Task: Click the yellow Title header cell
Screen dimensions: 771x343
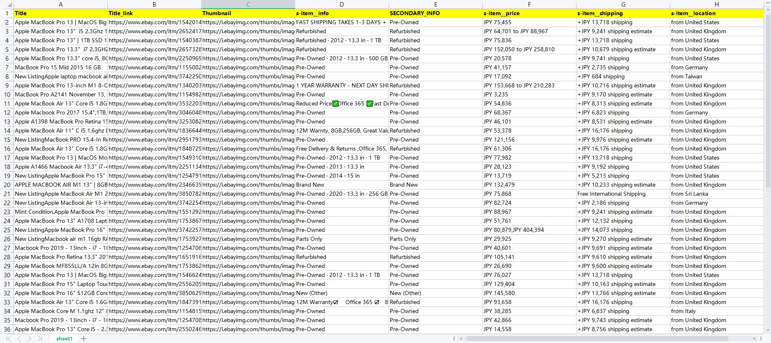Action: pos(60,13)
